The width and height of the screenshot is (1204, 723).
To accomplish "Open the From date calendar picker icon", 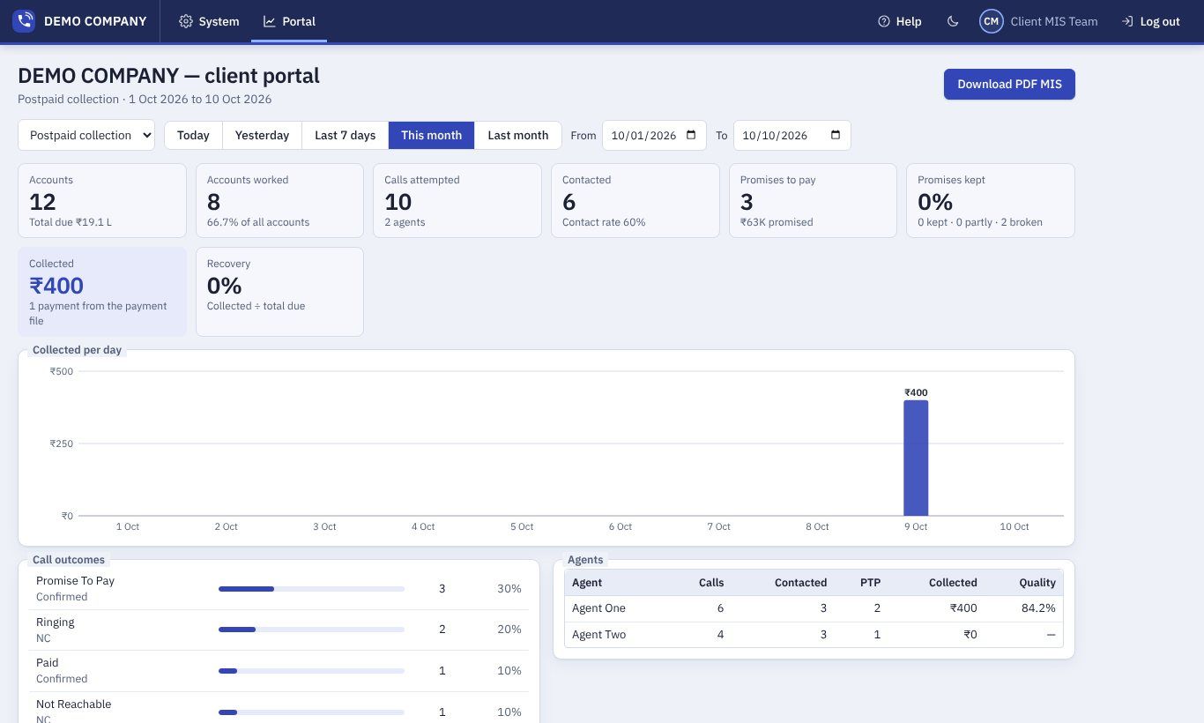I will [691, 135].
